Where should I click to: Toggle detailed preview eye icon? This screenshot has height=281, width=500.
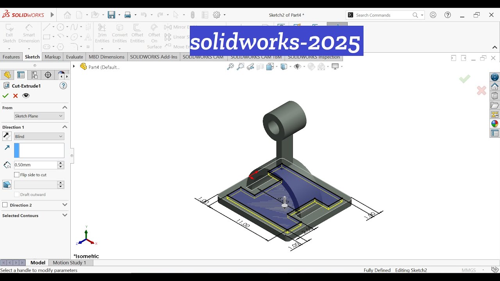pos(26,96)
